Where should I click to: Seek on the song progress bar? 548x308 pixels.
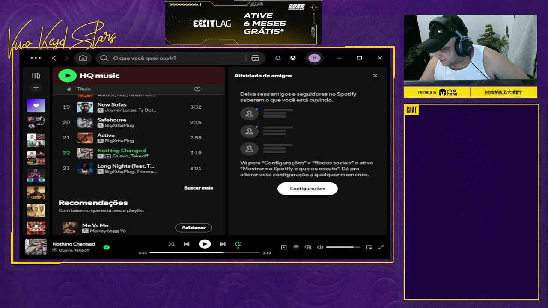coord(205,253)
